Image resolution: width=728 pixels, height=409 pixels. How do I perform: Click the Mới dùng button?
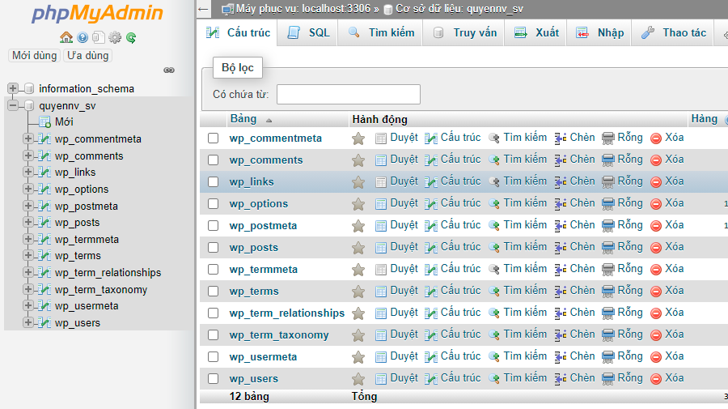pos(34,56)
